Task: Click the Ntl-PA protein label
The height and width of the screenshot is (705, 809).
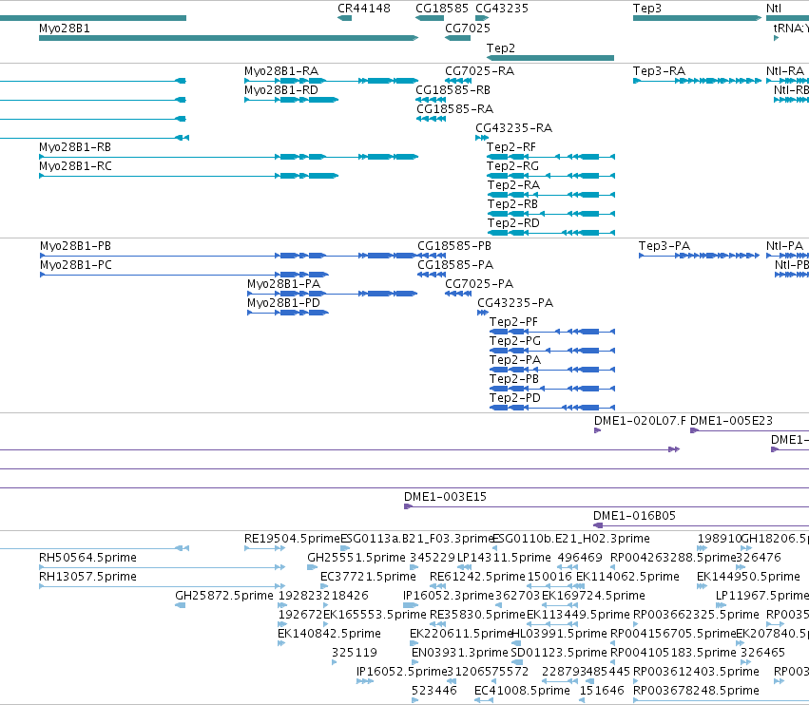Action: coord(784,246)
